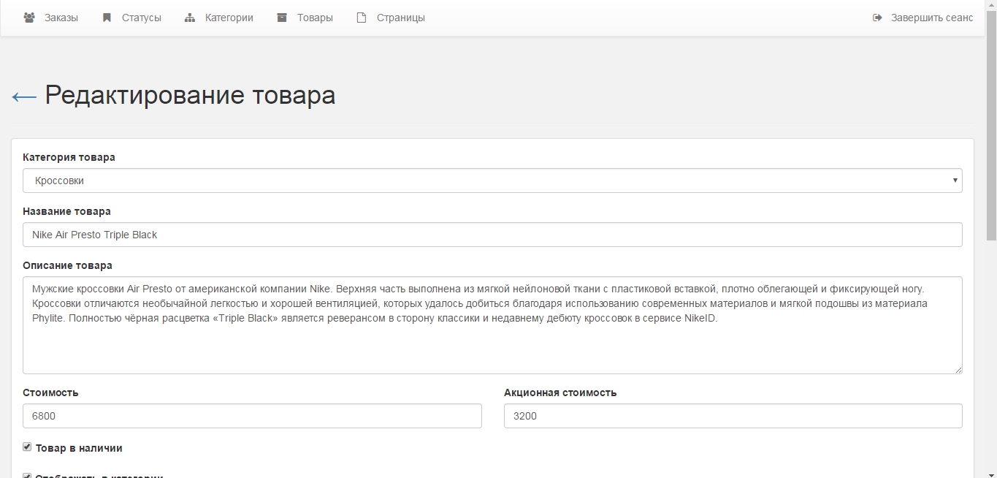Click the Акционная стоимость field
The height and width of the screenshot is (478, 997).
coord(733,416)
